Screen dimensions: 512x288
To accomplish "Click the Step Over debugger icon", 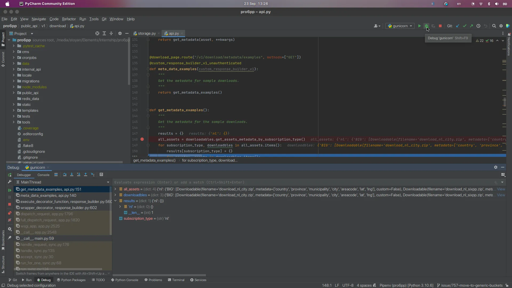I will (x=65, y=175).
